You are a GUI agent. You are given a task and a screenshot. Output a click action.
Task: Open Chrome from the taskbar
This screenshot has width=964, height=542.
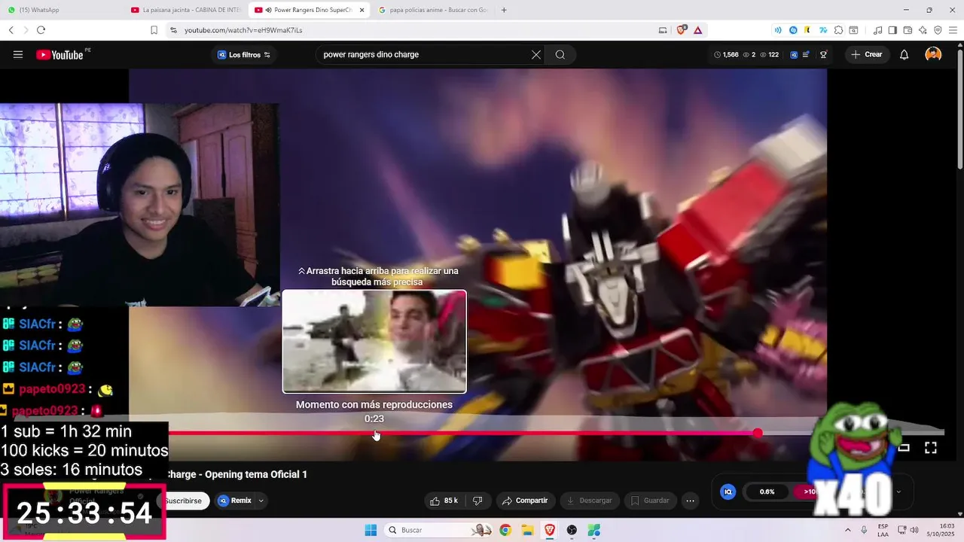click(505, 530)
